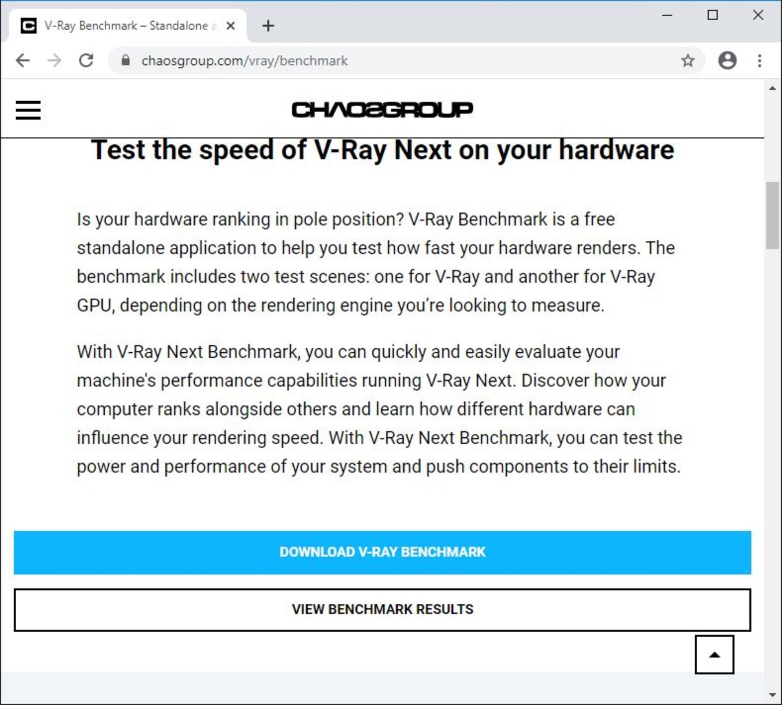Open the Chrome three-dot menu

point(760,61)
